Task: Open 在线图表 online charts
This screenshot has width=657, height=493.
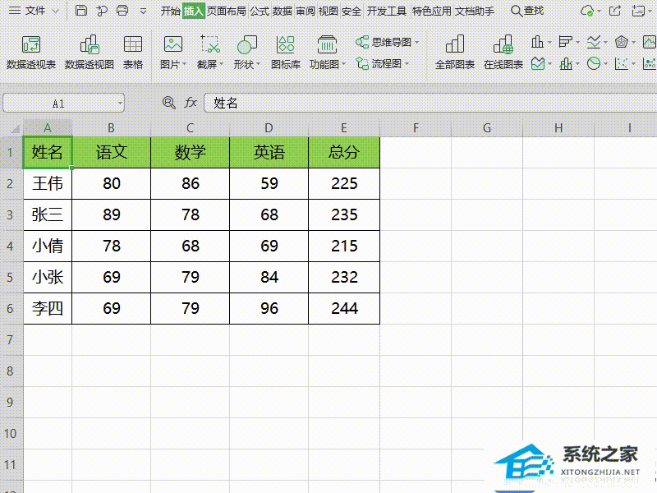Action: click(503, 53)
